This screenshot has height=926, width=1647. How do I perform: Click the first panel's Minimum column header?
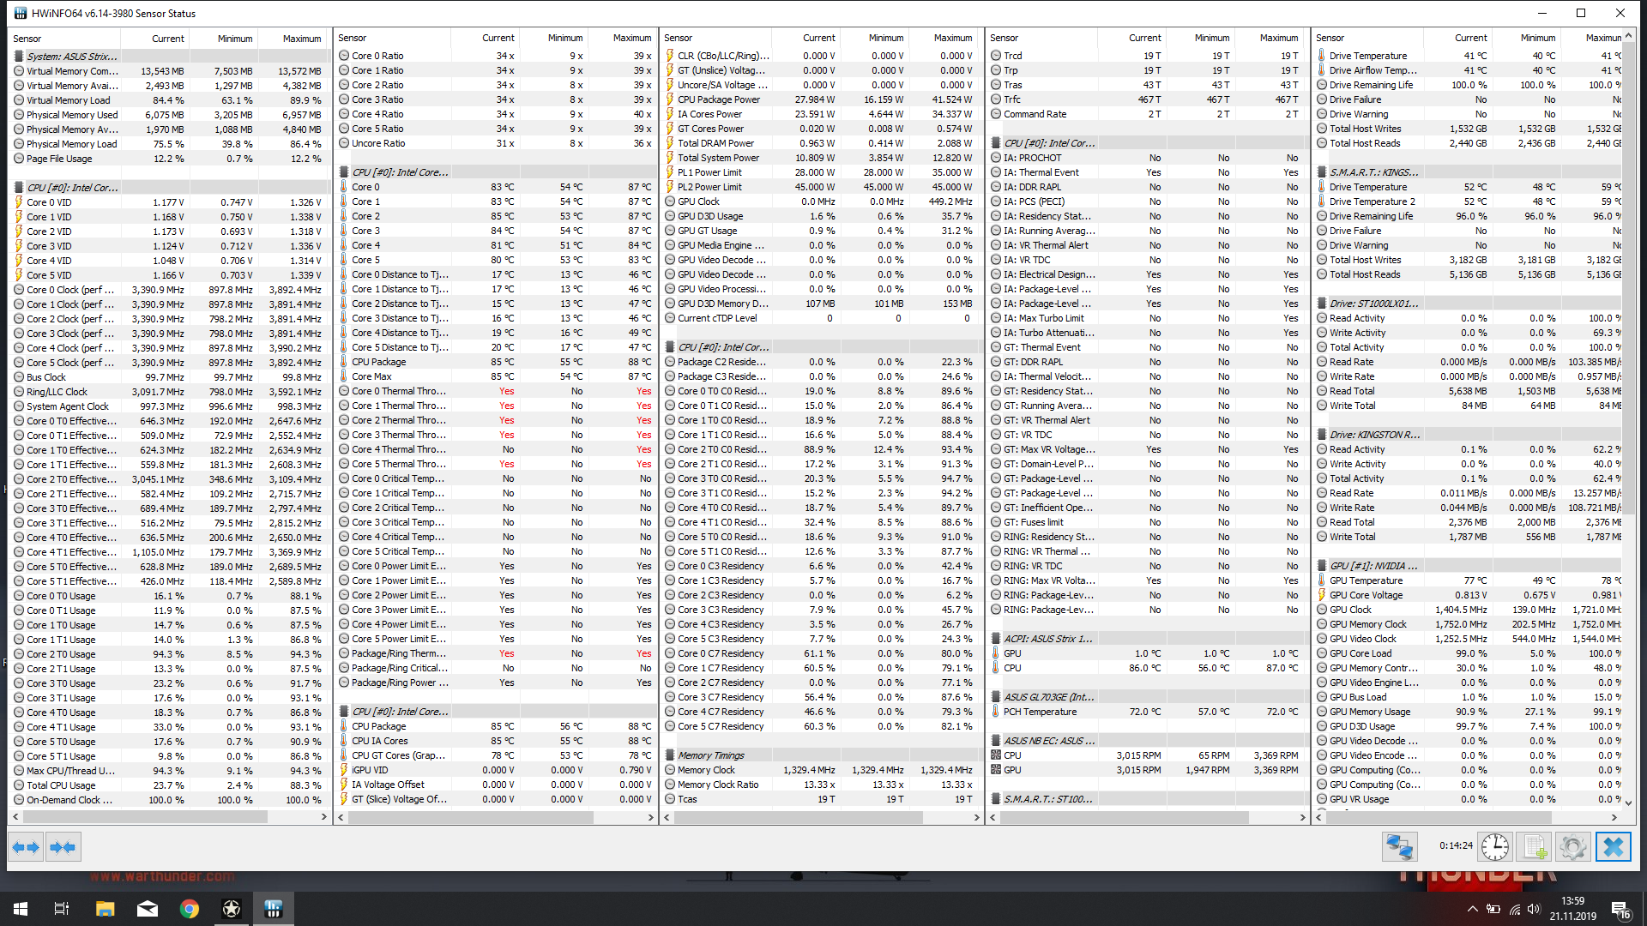(223, 39)
